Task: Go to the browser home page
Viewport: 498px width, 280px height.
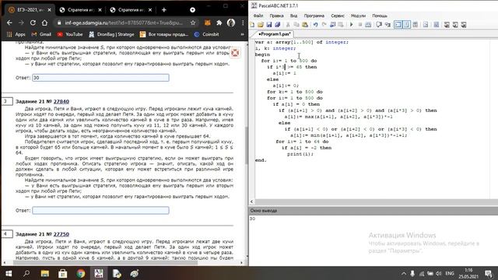Action: click(44, 23)
